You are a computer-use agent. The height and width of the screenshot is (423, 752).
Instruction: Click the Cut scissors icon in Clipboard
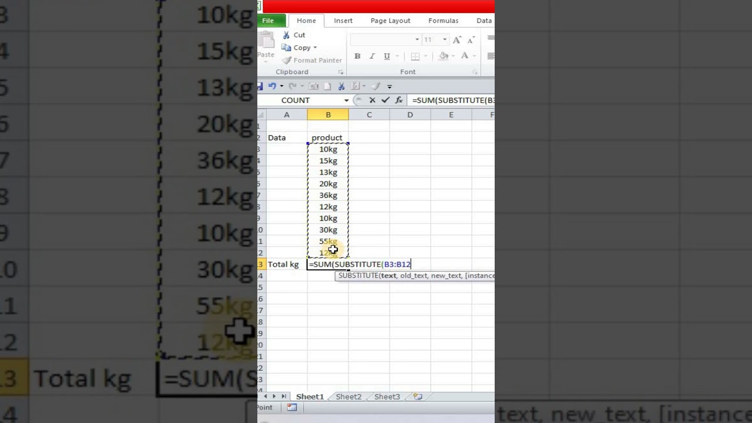(287, 35)
